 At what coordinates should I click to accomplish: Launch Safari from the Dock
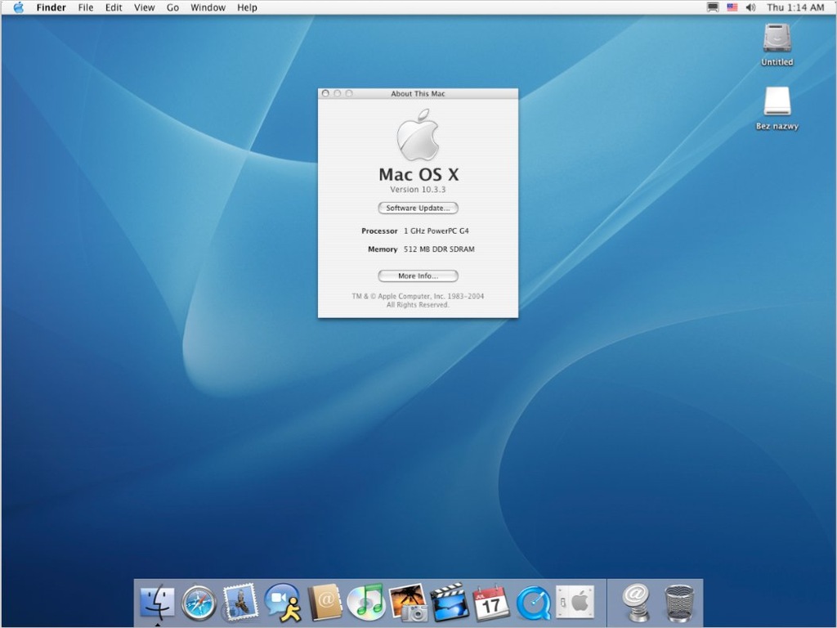(x=199, y=603)
